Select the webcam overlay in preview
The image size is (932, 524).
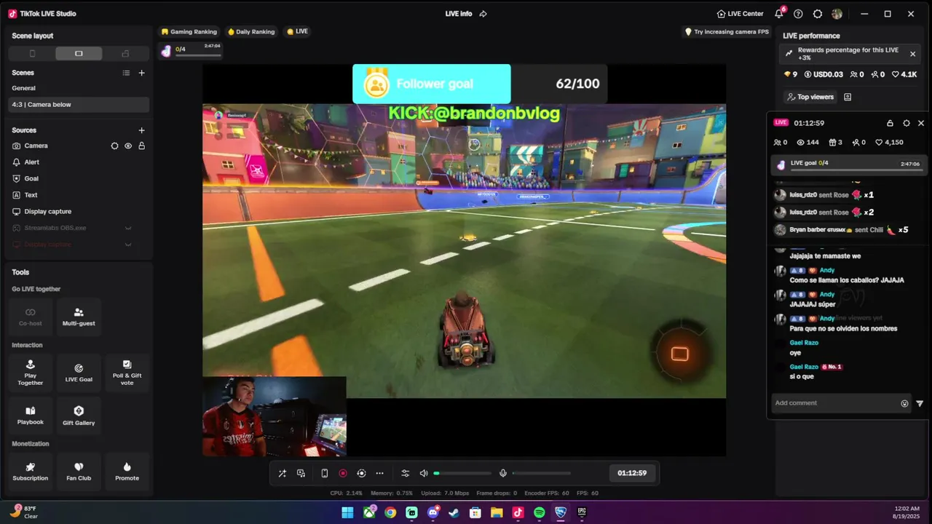275,416
